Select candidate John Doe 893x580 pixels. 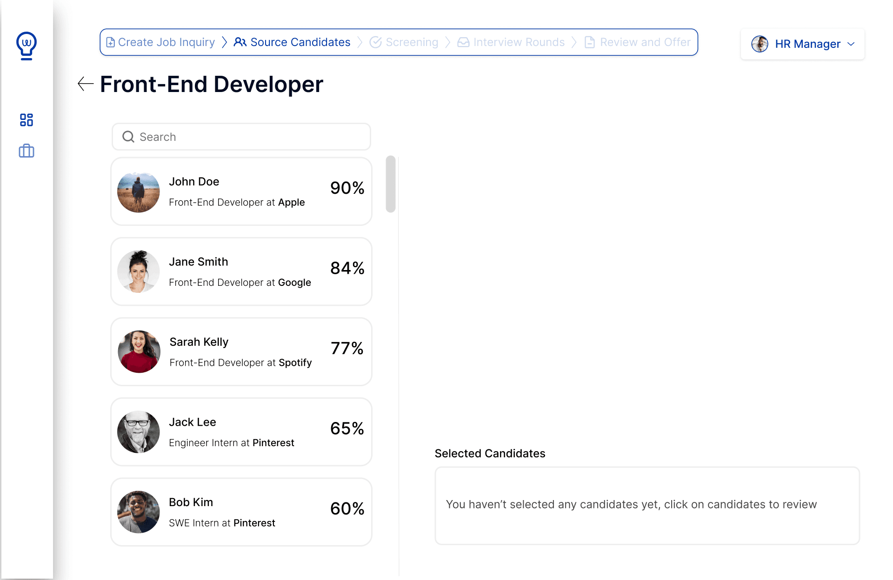[241, 191]
